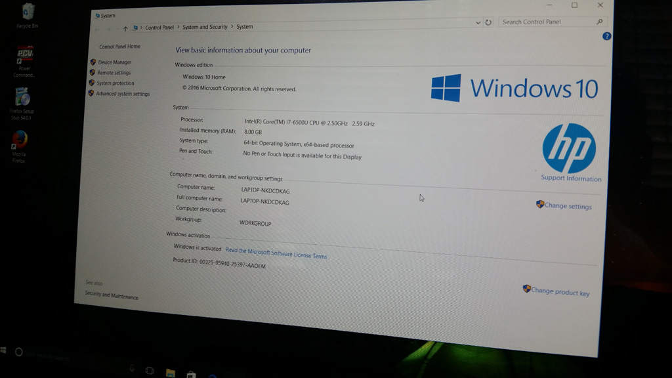The height and width of the screenshot is (378, 672).
Task: Open Help with the blue question mark
Action: click(x=606, y=37)
